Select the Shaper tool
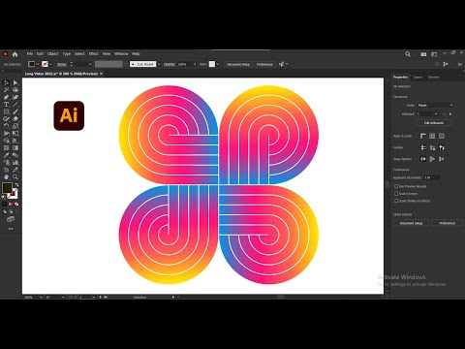 [x=6, y=119]
